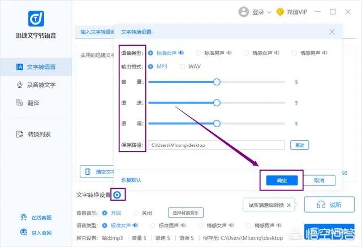Select 情感女声 in the dialog
The image size is (362, 247).
pyautogui.click(x=246, y=53)
